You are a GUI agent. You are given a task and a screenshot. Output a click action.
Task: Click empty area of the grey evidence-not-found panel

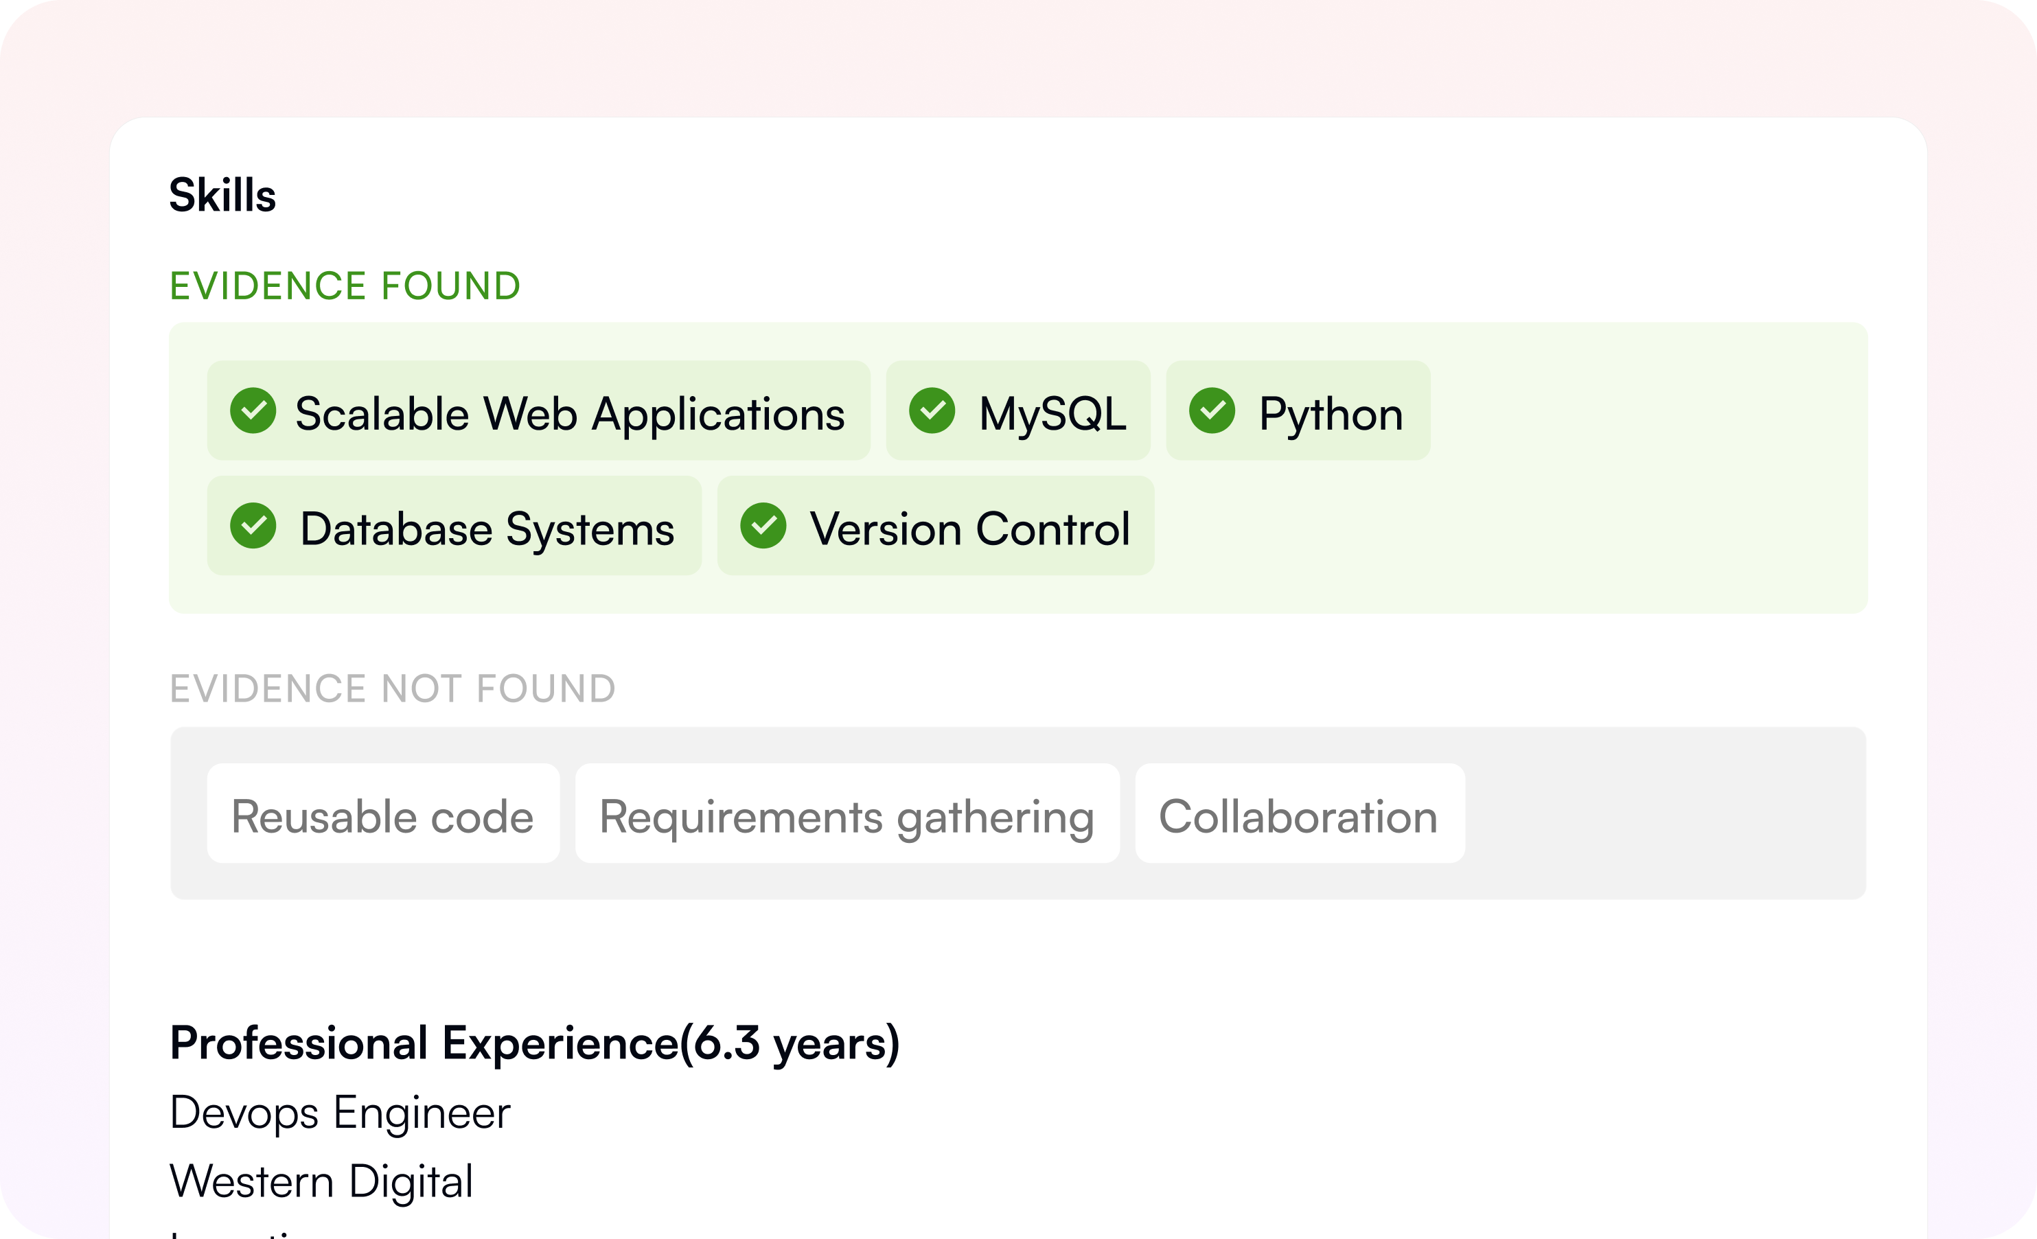pyautogui.click(x=1661, y=814)
